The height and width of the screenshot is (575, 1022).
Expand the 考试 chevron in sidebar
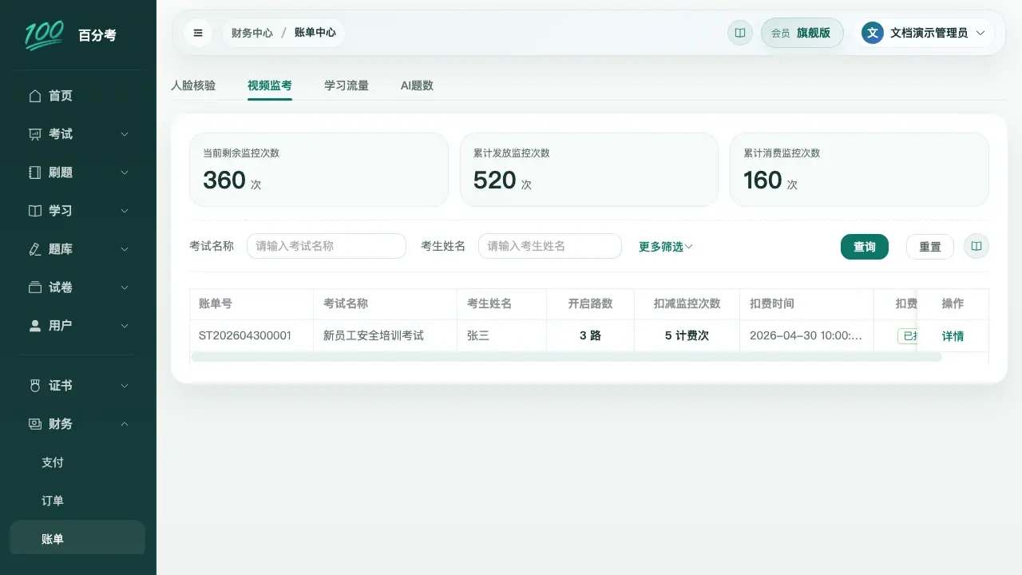click(x=125, y=134)
